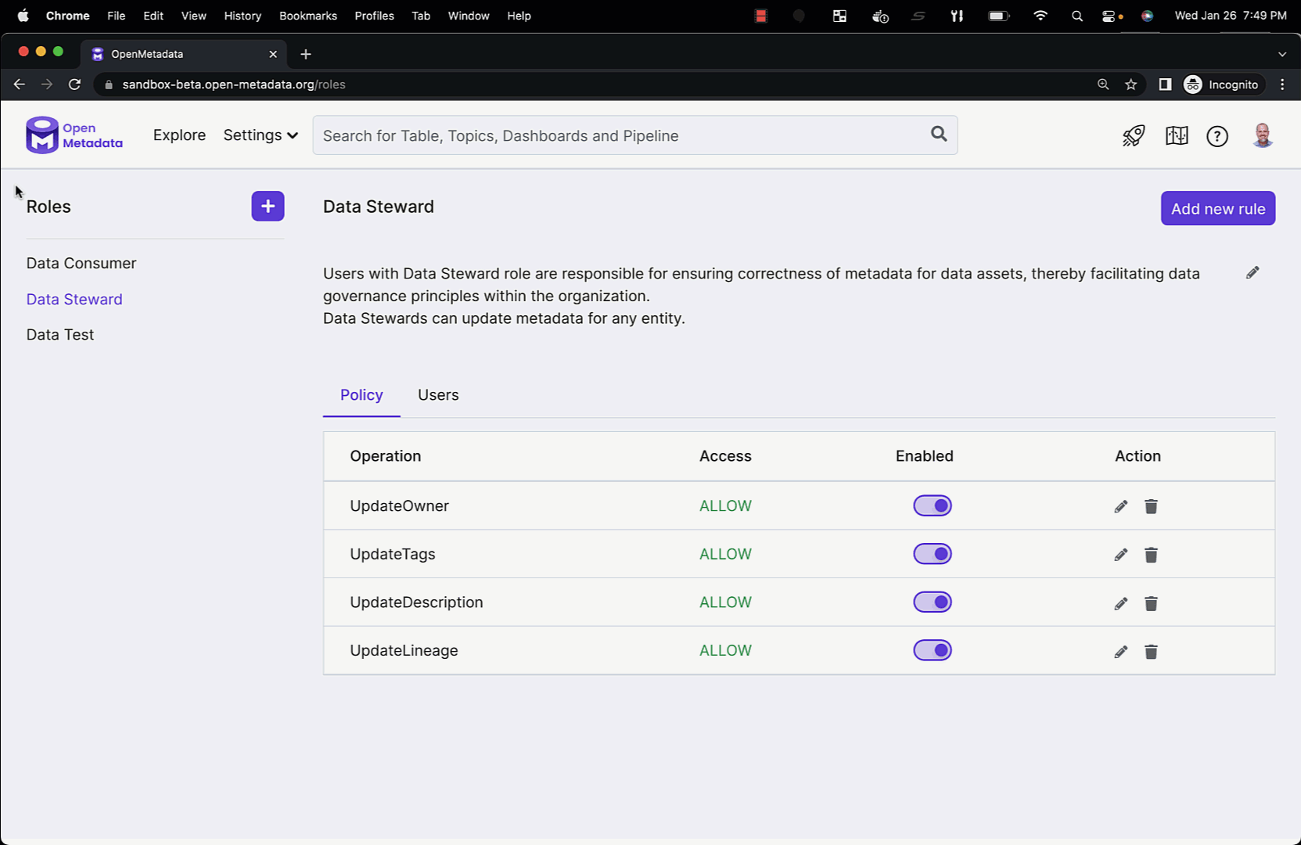
Task: Select the Data Consumer role
Action: click(x=81, y=264)
